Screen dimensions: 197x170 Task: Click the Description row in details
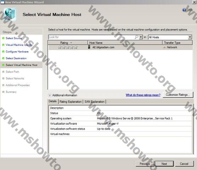point(120,108)
